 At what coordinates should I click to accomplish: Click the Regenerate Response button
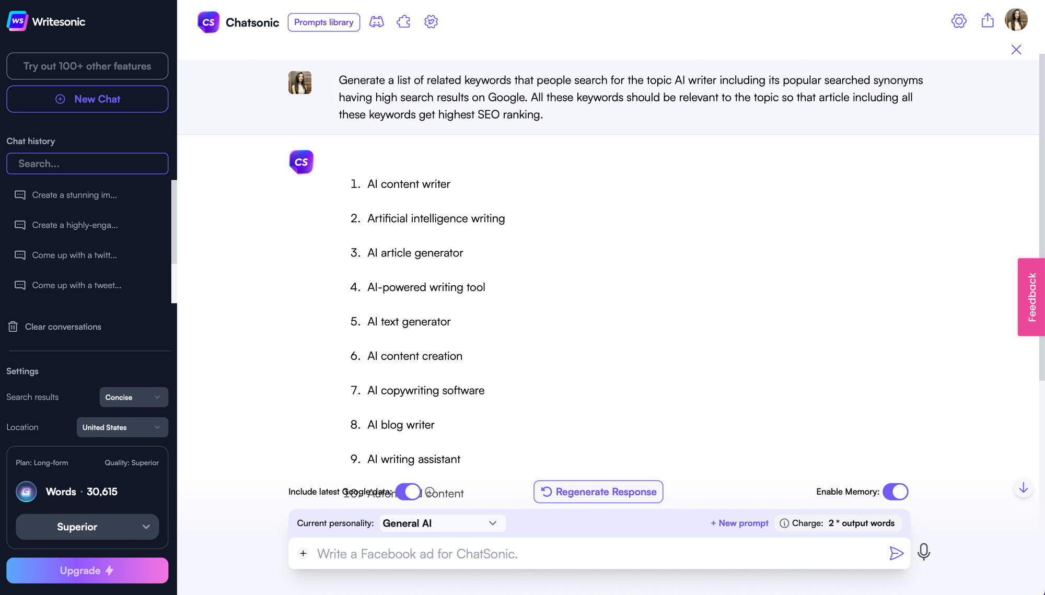pyautogui.click(x=599, y=492)
